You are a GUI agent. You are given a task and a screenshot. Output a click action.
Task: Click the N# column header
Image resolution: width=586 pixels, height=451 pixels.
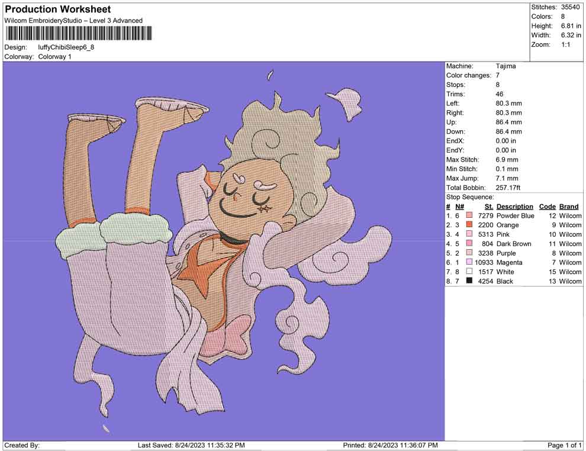(x=459, y=207)
